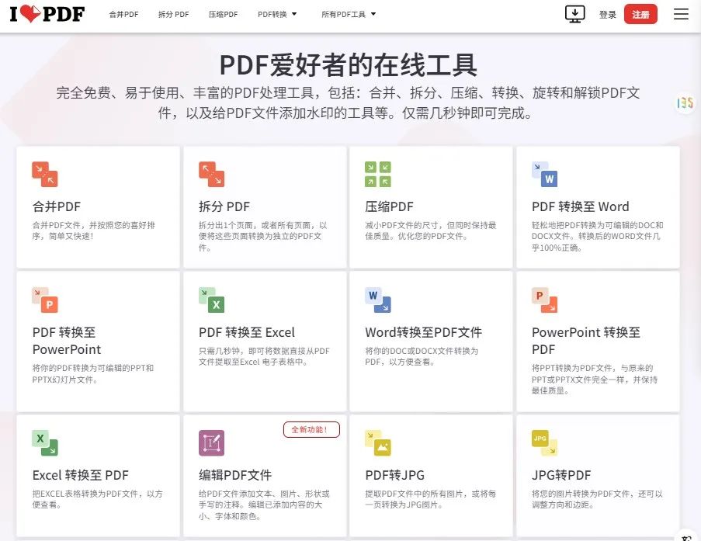Open PDF 转换至 Excel card title
This screenshot has width=701, height=541.
pos(247,332)
